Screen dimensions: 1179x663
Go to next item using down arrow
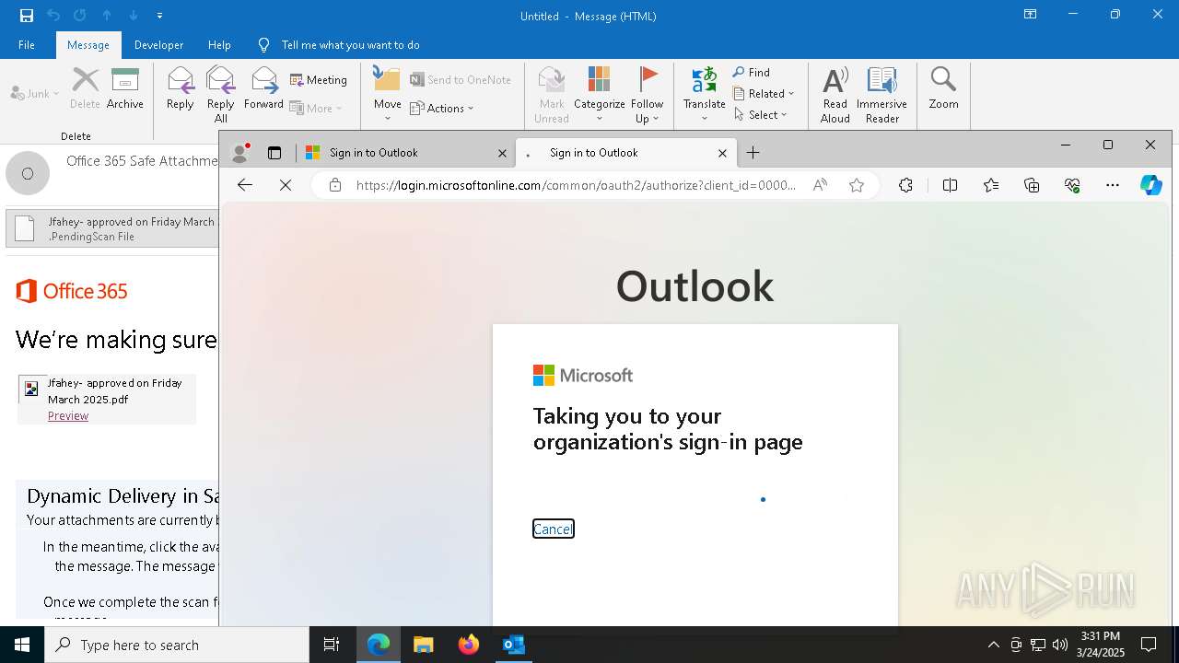(x=134, y=16)
